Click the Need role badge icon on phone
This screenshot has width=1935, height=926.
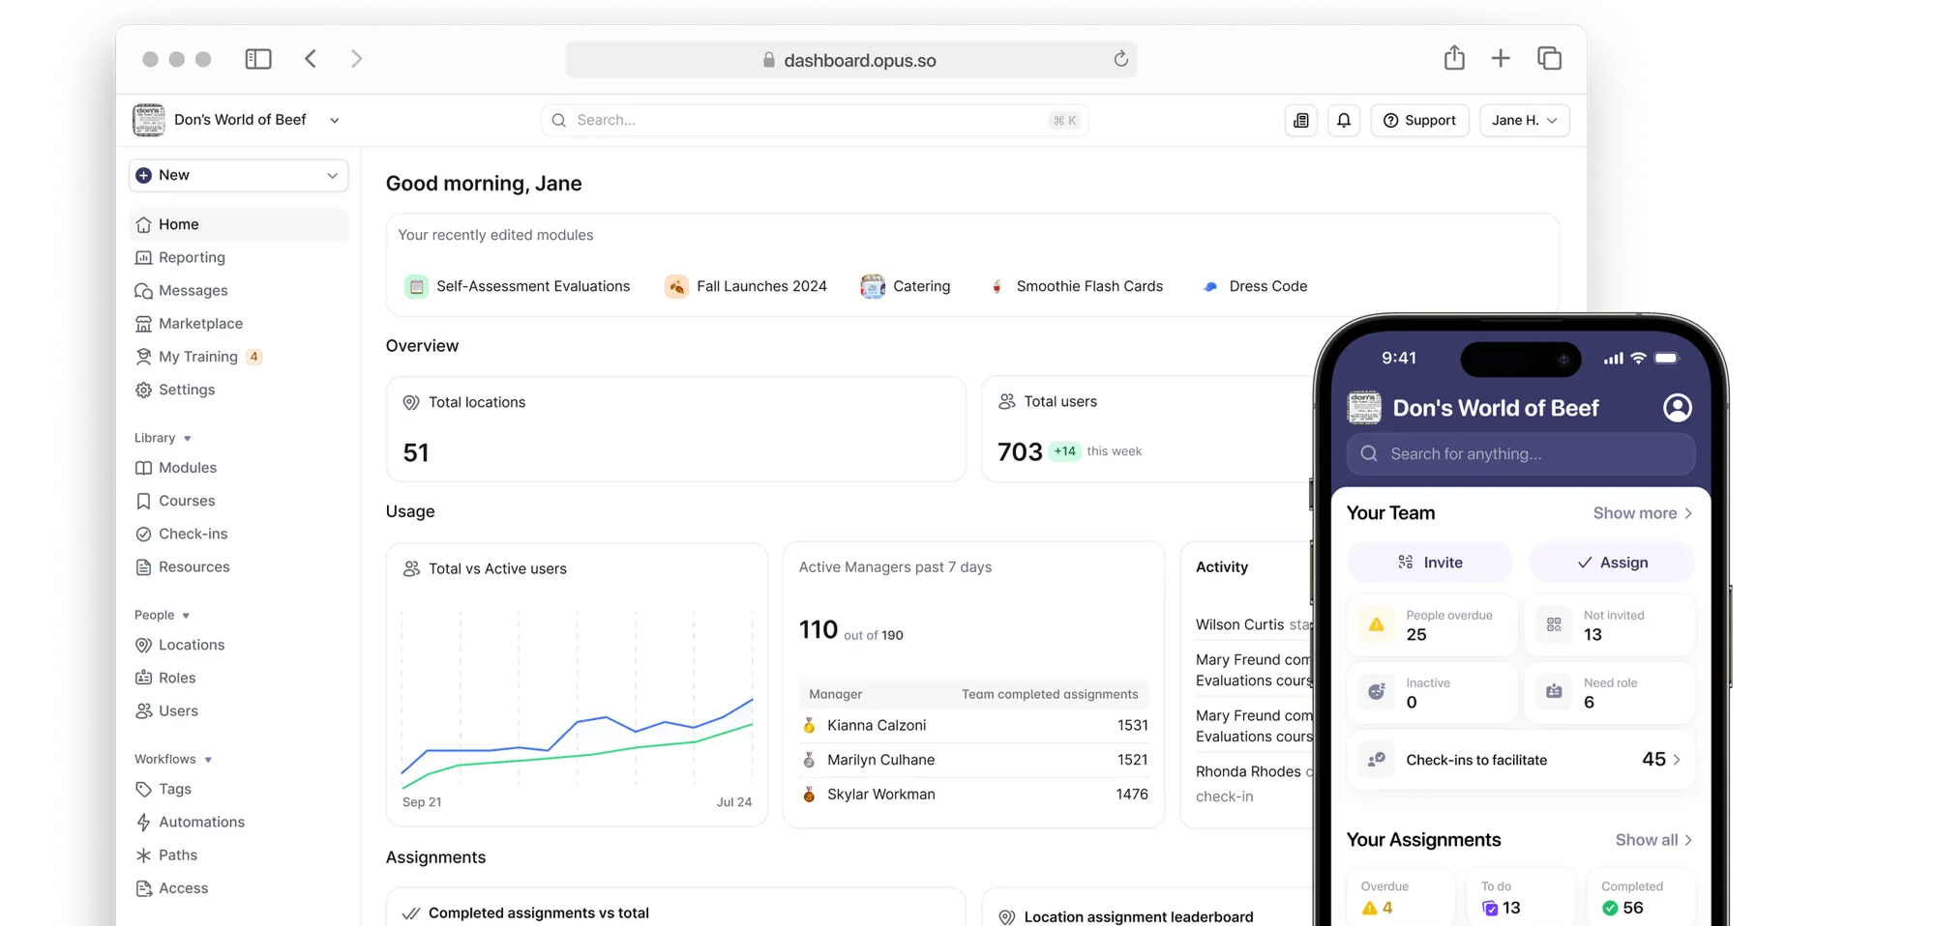point(1554,692)
